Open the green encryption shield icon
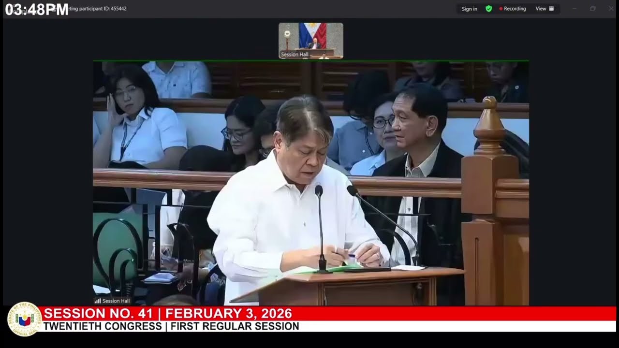This screenshot has width=619, height=348. click(x=488, y=9)
